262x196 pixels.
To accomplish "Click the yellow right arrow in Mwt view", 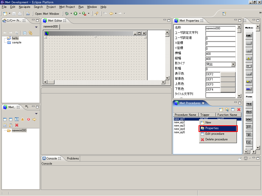I will tap(34, 119).
